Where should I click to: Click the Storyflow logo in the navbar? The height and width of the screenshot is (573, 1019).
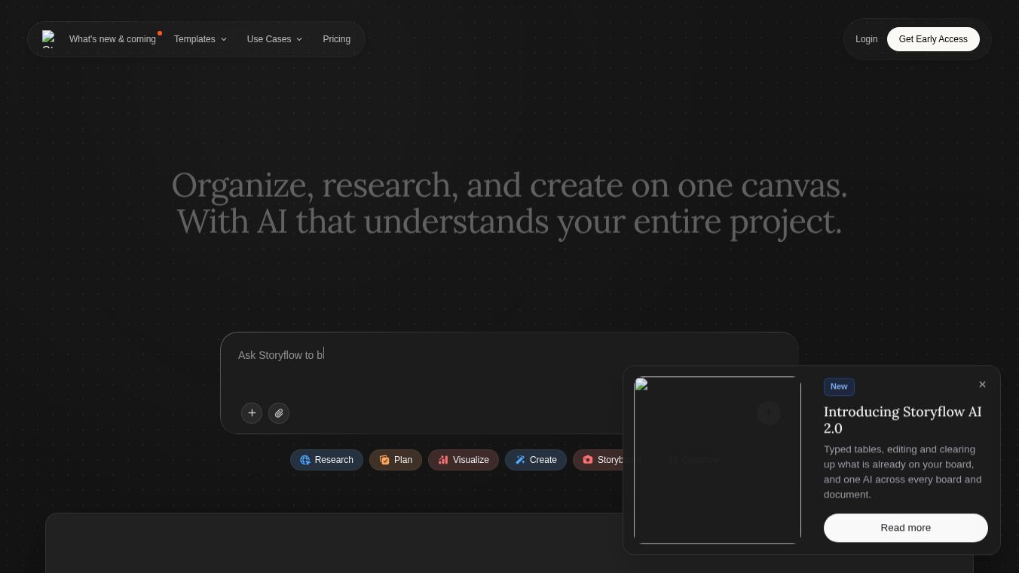(48, 39)
